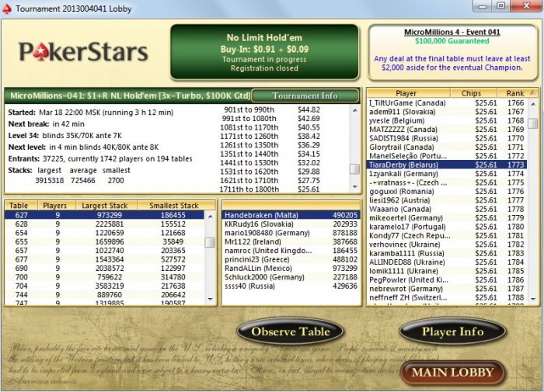Click the payout list scroll-up arrow
Viewport: 544px width, 392px height.
pyautogui.click(x=354, y=110)
